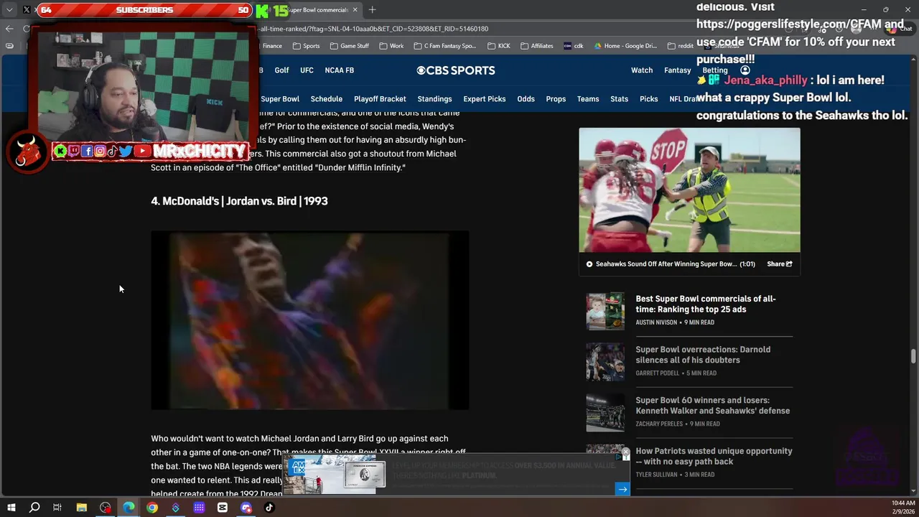Switch to Microsoft Edge in taskbar
This screenshot has height=517, width=919.
[x=129, y=508]
